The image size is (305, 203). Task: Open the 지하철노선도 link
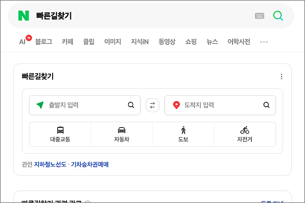50,165
